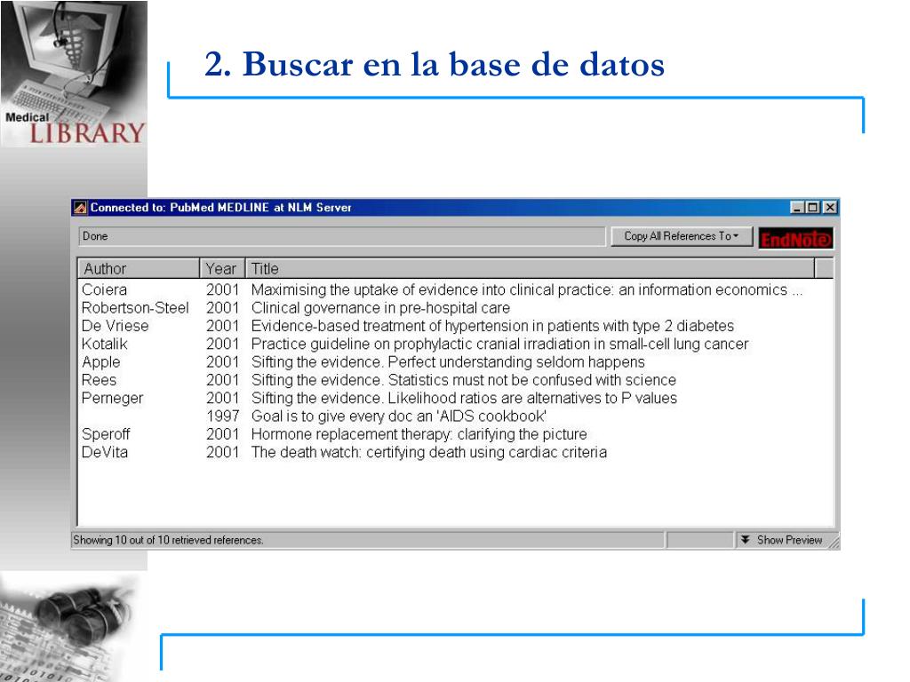Image resolution: width=910 pixels, height=682 pixels.
Task: Click title 'The death watch: certifying death'
Action: pyautogui.click(x=429, y=452)
